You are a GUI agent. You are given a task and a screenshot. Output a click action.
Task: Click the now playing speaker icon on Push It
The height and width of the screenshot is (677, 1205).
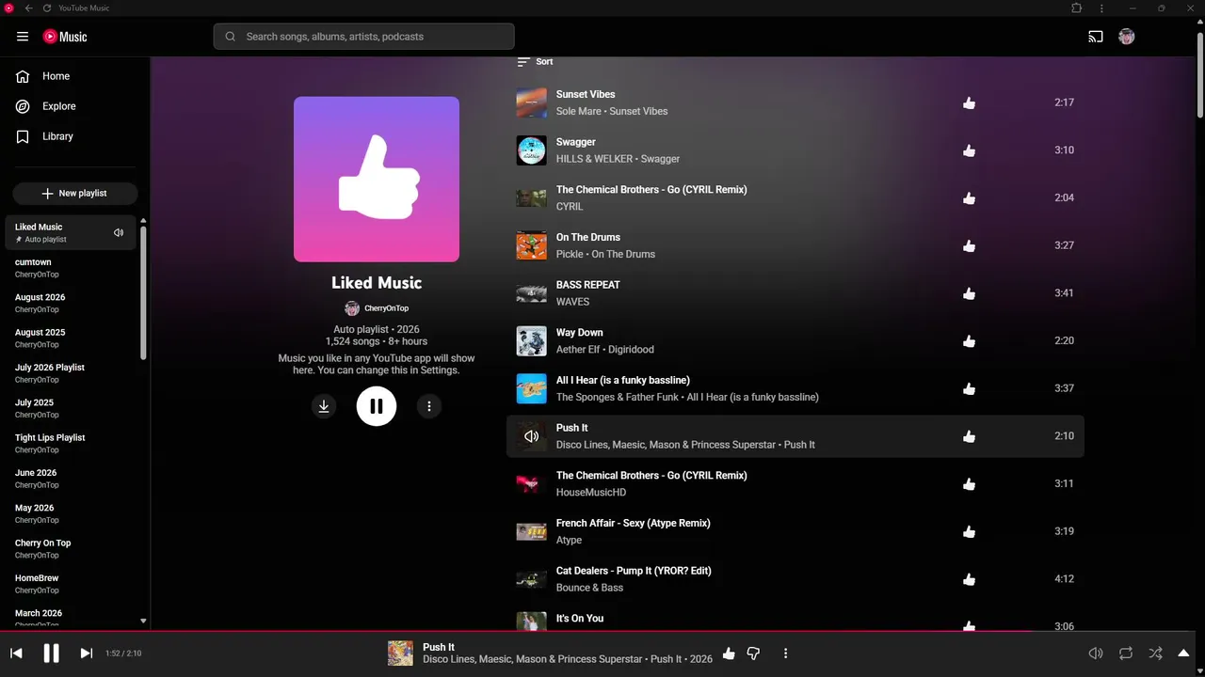[531, 436]
